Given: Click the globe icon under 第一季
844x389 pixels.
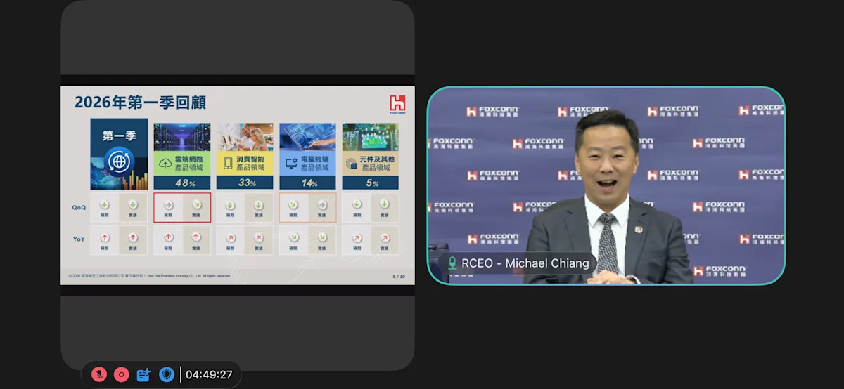Looking at the screenshot, I should [118, 163].
